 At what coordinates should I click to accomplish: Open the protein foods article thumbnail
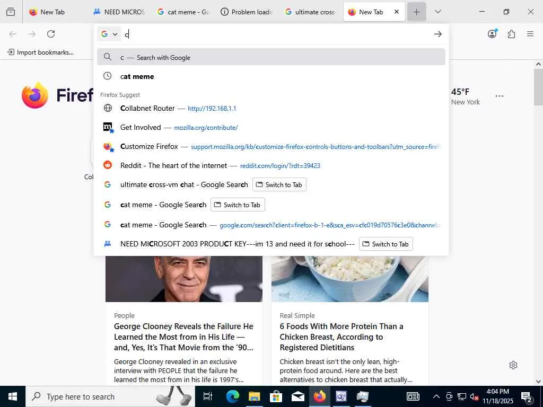coord(350,279)
